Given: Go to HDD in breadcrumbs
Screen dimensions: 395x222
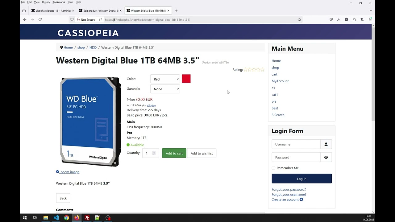Looking at the screenshot, I should point(93,47).
